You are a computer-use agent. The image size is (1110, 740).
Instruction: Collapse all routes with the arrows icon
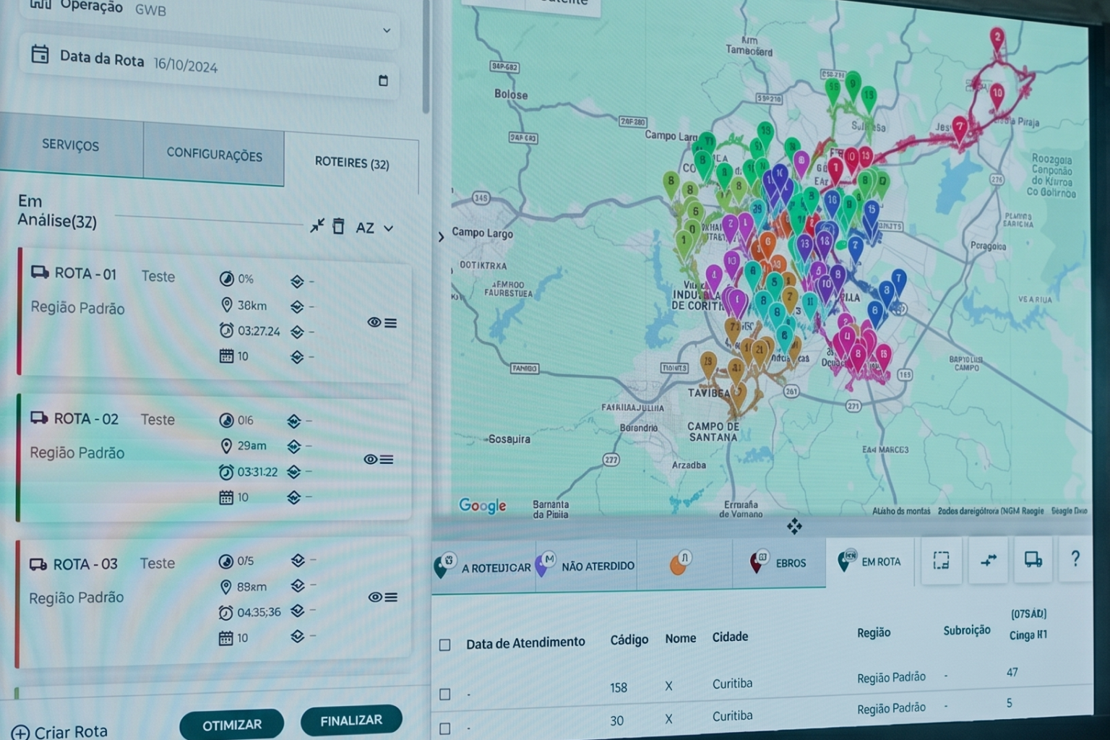(x=317, y=225)
